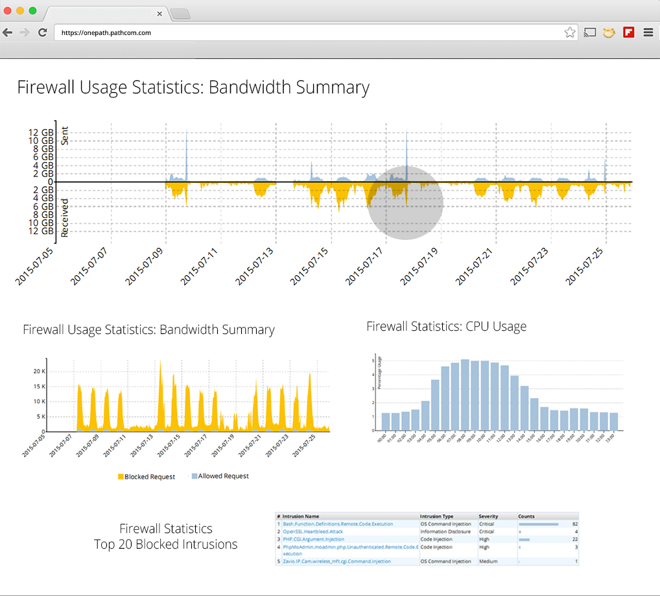Screen dimensions: 660x596
Task: Open the Chrome hamburger menu
Action: (648, 32)
